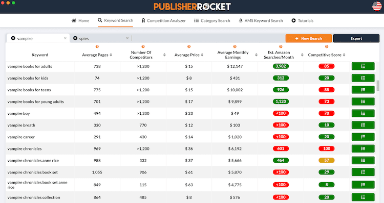
Task: Select keyword vampire books for young adults
Action: click(35, 102)
